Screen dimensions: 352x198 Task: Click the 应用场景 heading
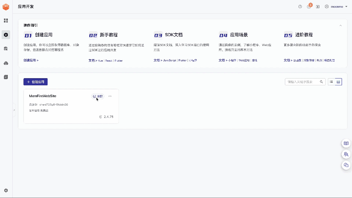239,35
